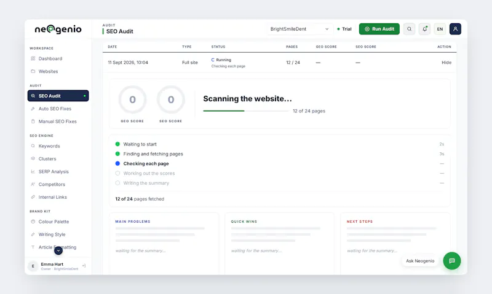Open the user profile icon
Screen dimensions: 492x294
[455, 29]
